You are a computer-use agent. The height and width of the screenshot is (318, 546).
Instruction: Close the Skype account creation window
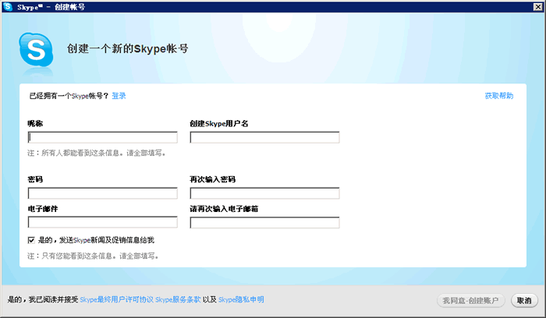click(x=537, y=6)
